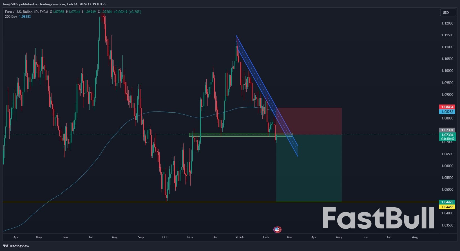The height and width of the screenshot is (251, 460).
Task: Select the green 1.04475 target price label
Action: 447,202
